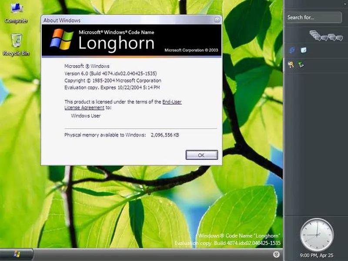Click OK in About Windows dialog
The height and width of the screenshot is (261, 348).
click(201, 155)
